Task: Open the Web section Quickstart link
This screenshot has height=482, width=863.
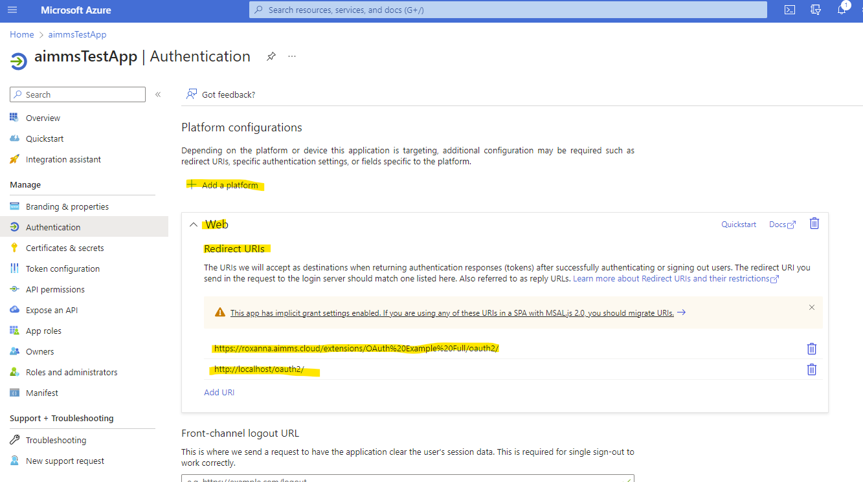Action: 739,225
